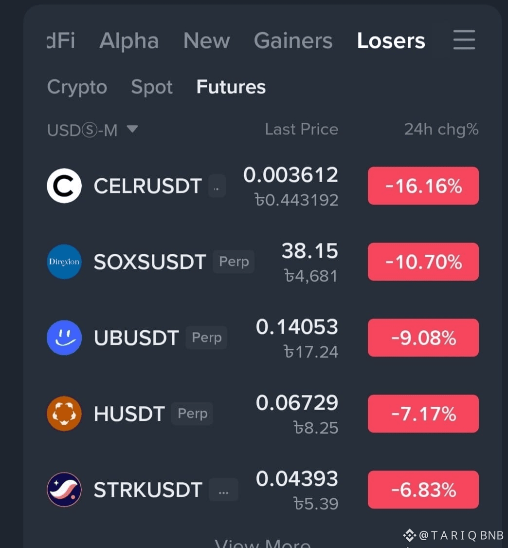
Task: Select the Spot sub-tab
Action: (x=152, y=87)
